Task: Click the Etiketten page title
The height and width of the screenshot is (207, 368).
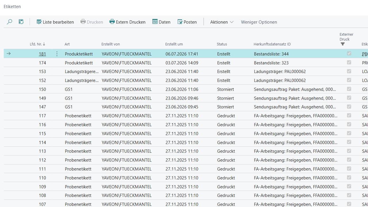Action: click(x=12, y=6)
